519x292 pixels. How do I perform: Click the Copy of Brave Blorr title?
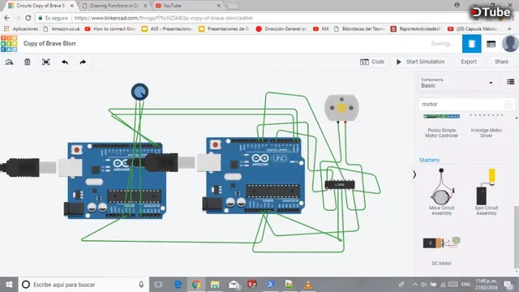[x=49, y=44]
